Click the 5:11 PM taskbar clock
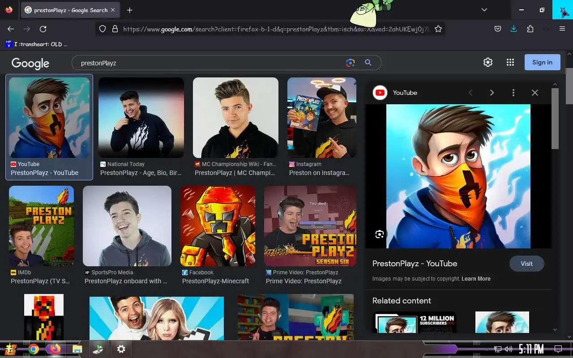This screenshot has width=573, height=358. [x=531, y=349]
